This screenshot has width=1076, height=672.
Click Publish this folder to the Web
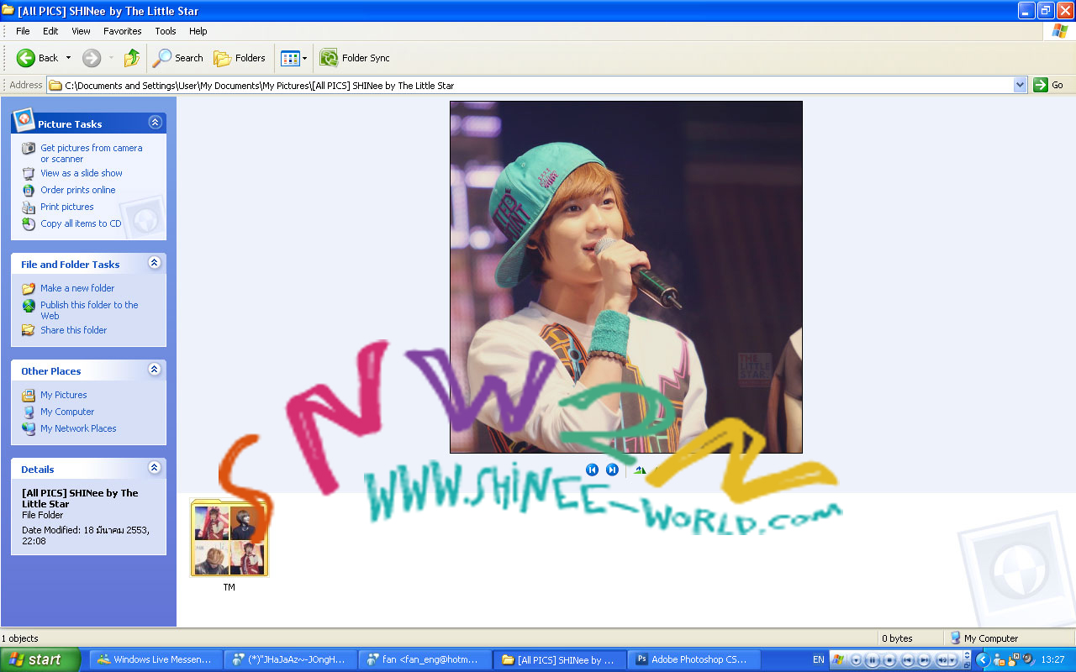point(89,310)
